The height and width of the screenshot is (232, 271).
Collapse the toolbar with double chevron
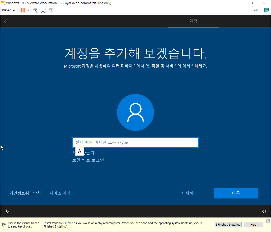(256, 10)
